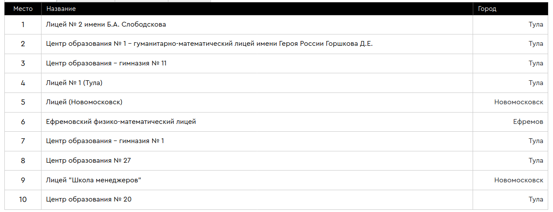This screenshot has width=553, height=212.
Task: Click "Центр образования – гимназия № 1"
Action: (105, 141)
